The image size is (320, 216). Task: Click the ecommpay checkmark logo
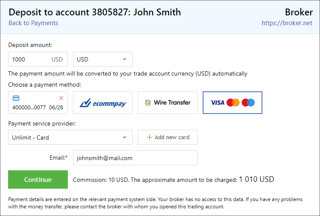coord(87,103)
